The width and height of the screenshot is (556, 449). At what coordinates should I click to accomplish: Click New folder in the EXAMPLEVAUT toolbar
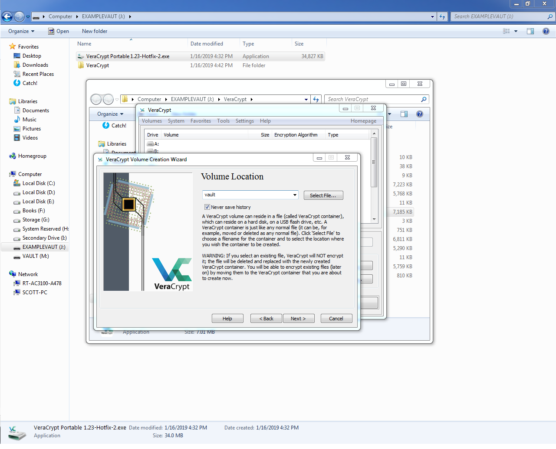[95, 31]
